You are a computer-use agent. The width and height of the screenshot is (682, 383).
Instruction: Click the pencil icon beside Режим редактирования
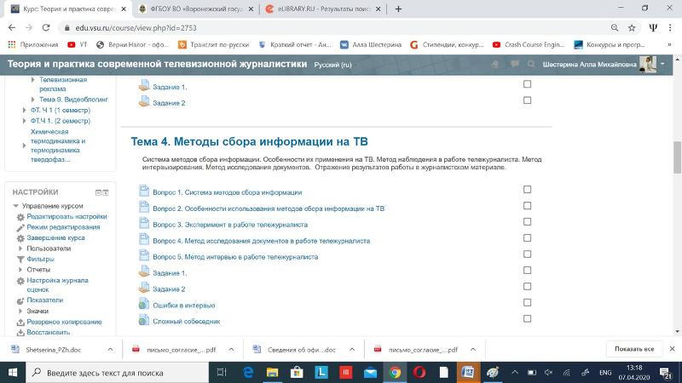[x=20, y=227]
